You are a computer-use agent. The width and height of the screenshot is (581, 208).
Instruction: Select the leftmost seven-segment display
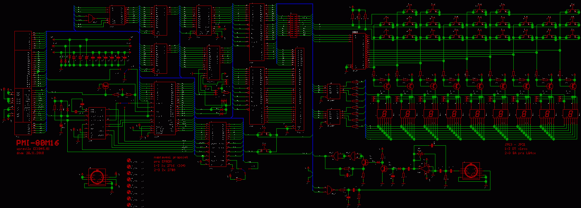click(x=383, y=114)
